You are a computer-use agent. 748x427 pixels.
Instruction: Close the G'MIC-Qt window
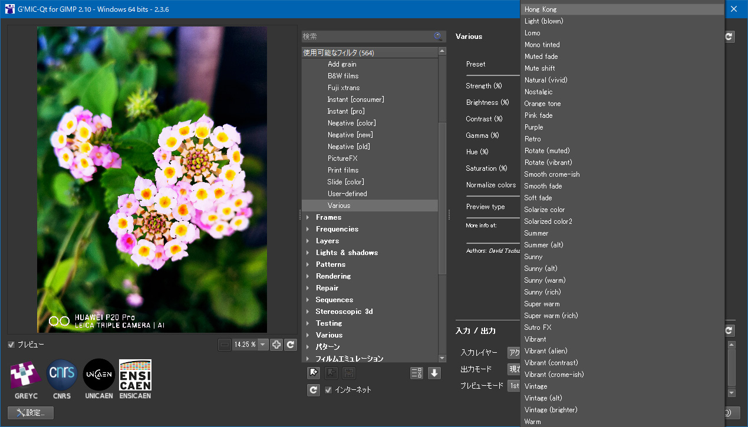click(x=734, y=9)
